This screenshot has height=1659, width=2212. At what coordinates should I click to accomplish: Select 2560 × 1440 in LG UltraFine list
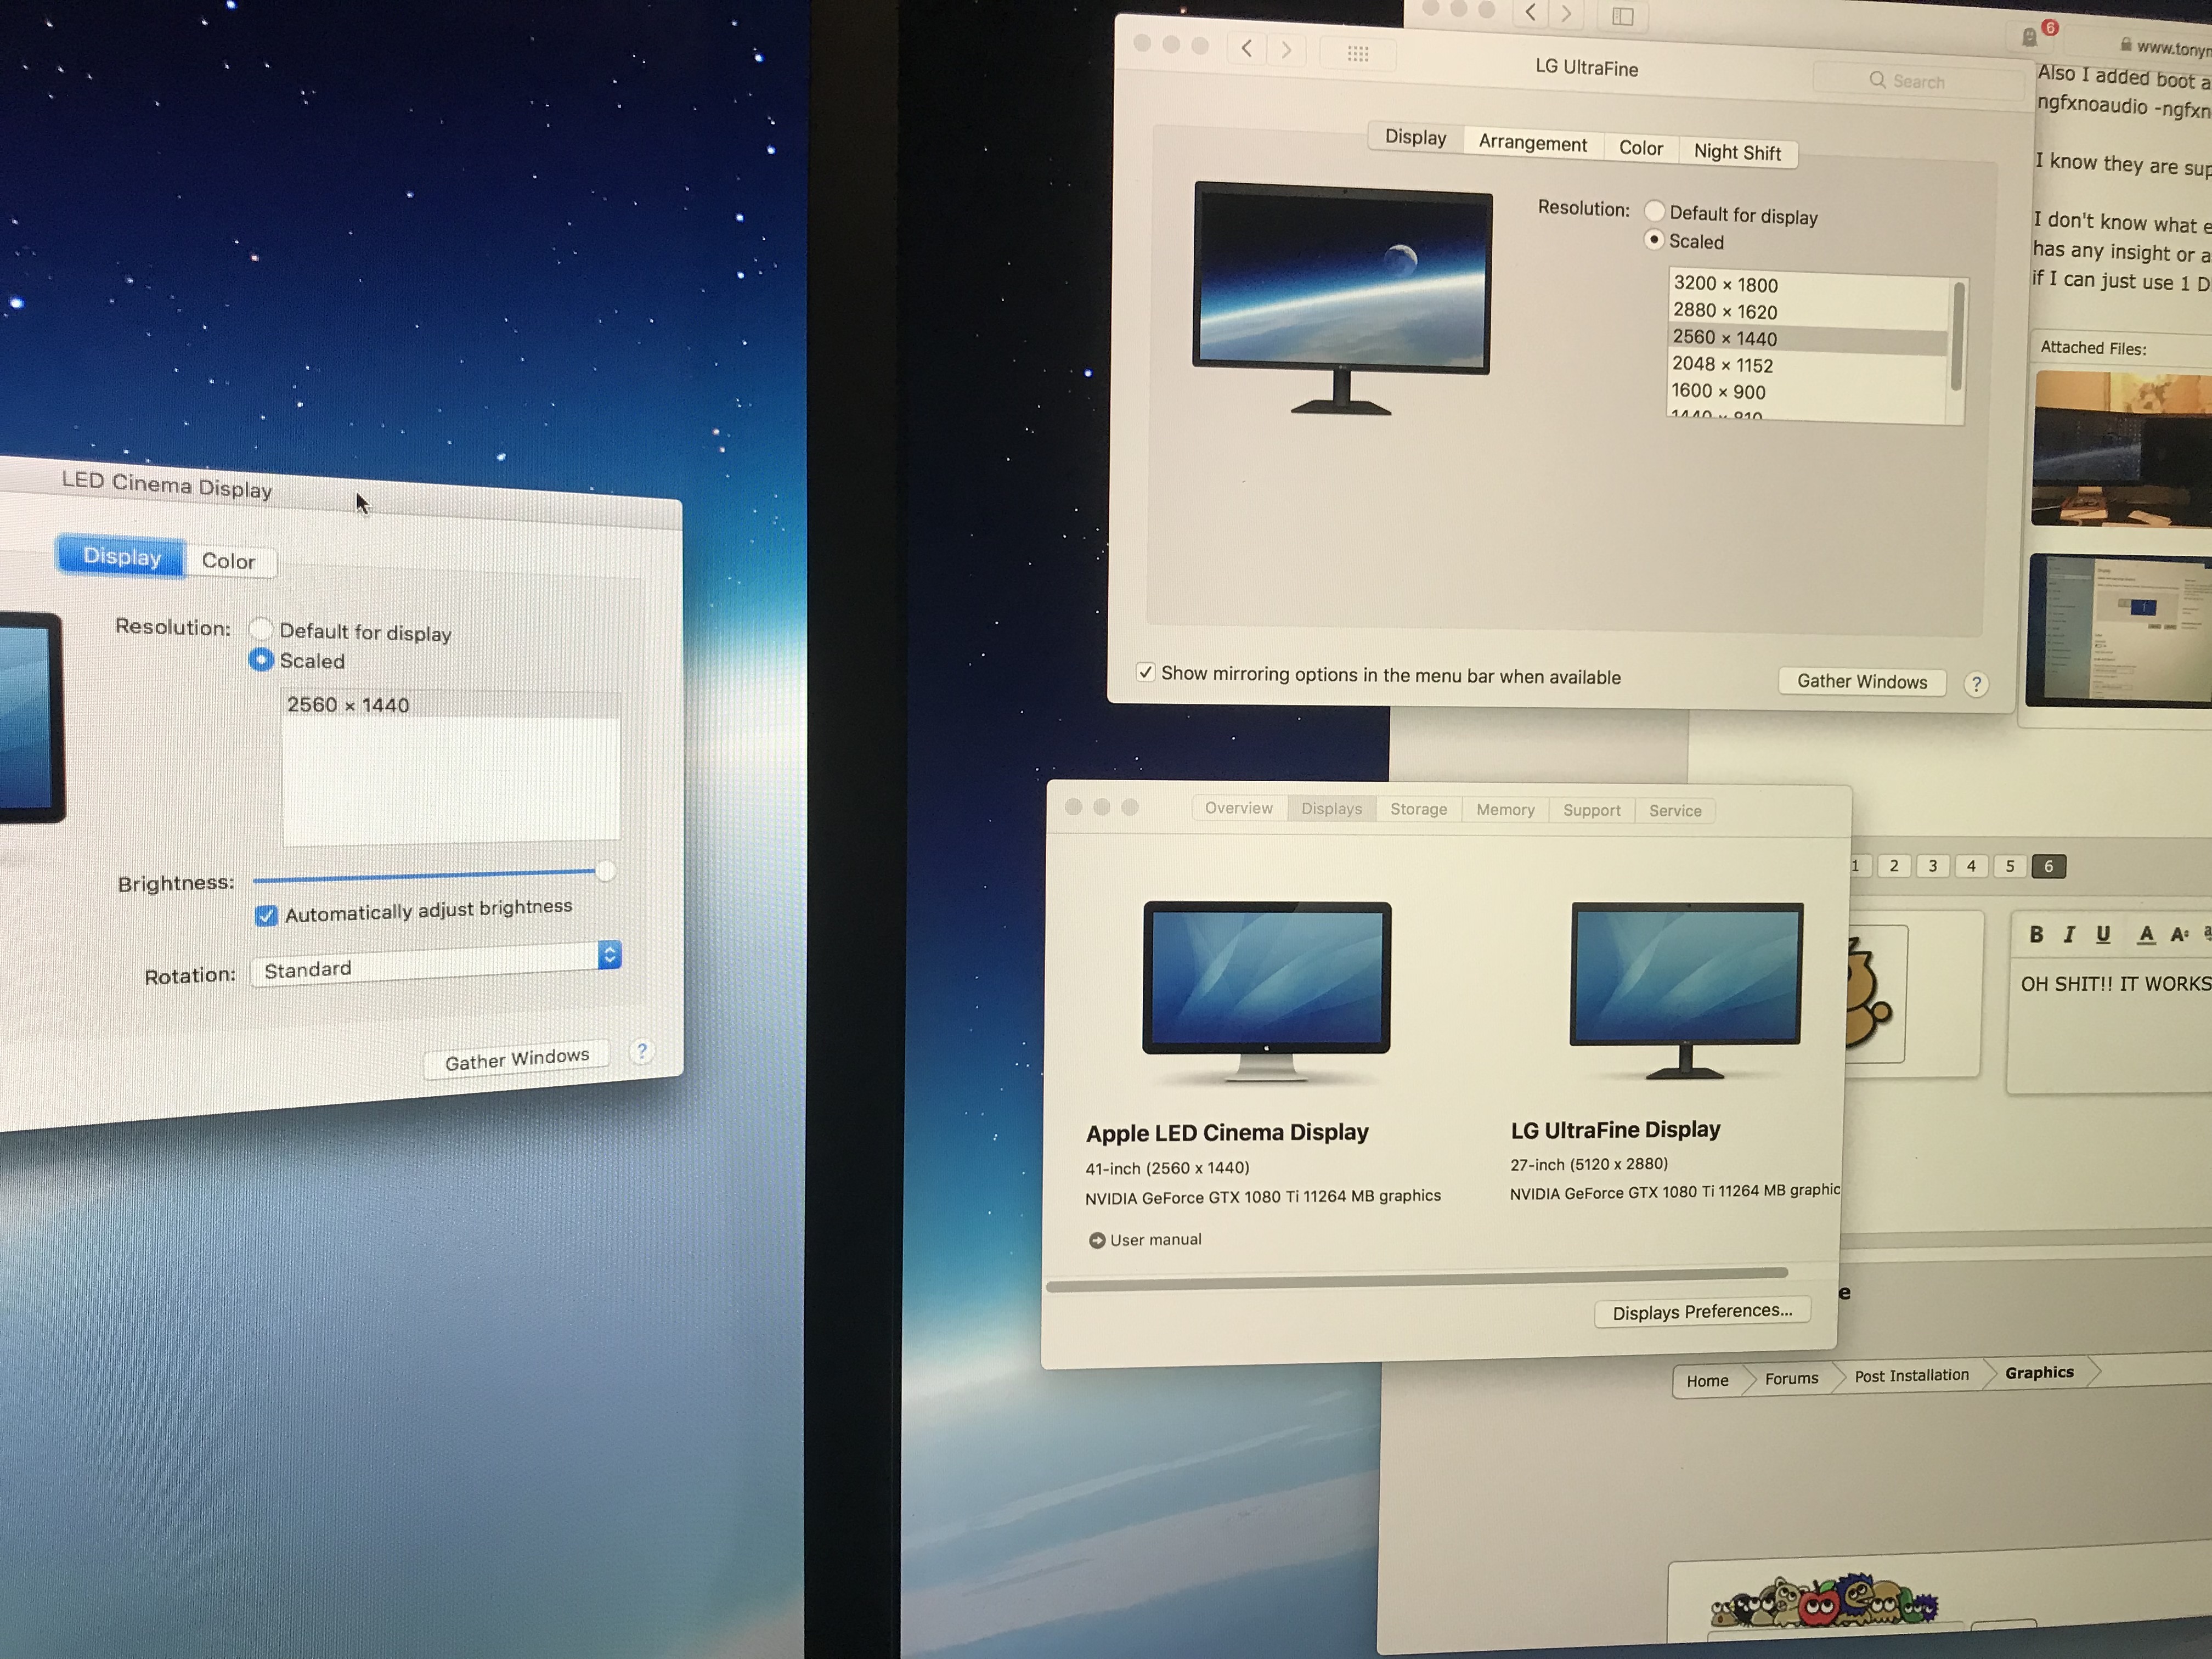(x=1808, y=339)
